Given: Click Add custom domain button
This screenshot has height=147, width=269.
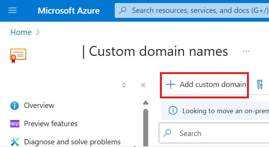Looking at the screenshot, I should pyautogui.click(x=206, y=84).
